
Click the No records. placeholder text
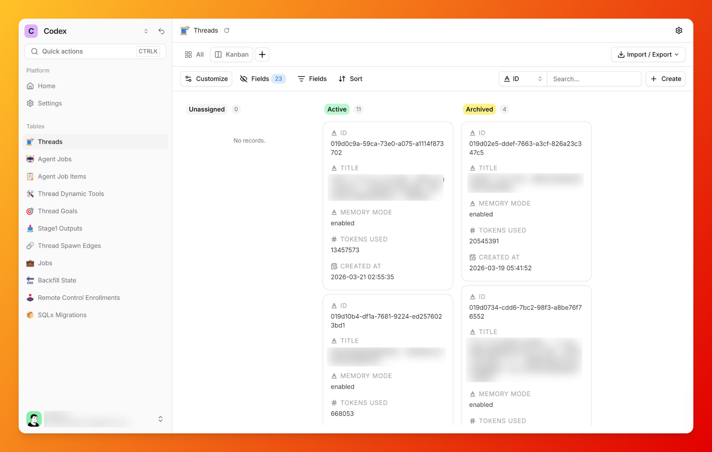pos(249,141)
